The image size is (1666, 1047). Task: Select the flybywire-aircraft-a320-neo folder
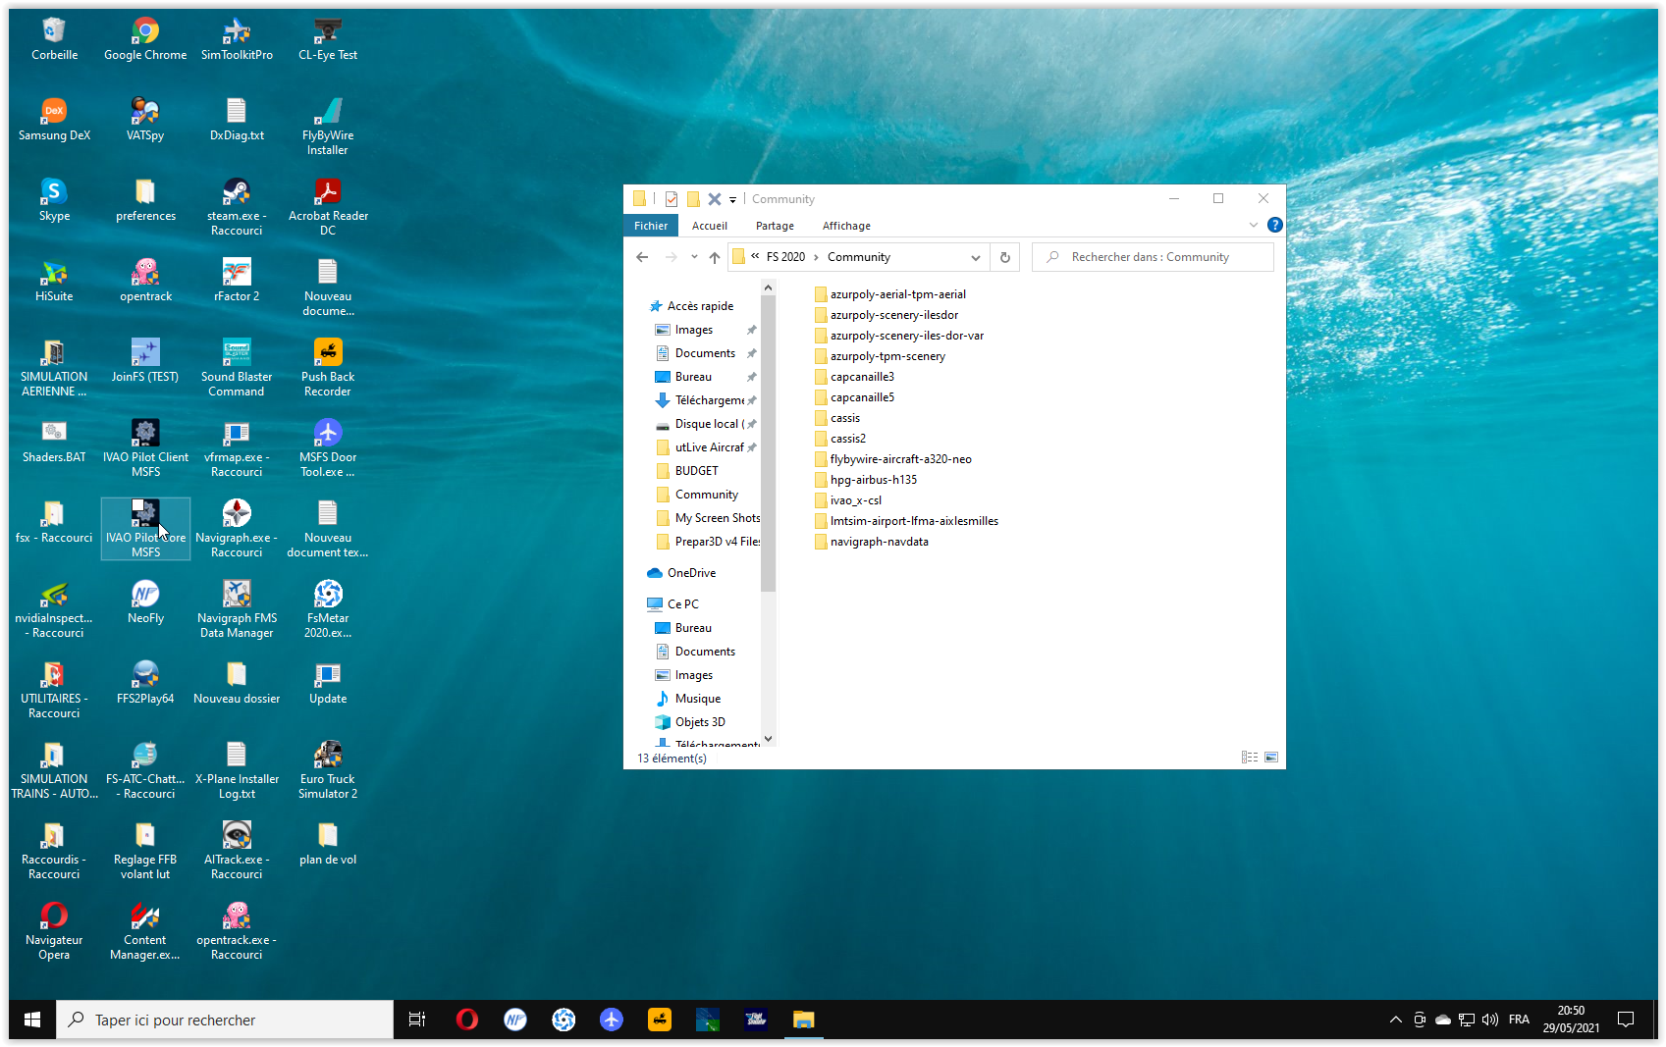click(x=900, y=459)
